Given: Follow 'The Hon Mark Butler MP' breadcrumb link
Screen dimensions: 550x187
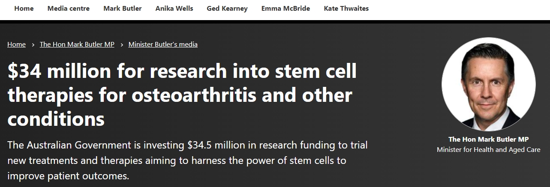Looking at the screenshot, I should (77, 45).
